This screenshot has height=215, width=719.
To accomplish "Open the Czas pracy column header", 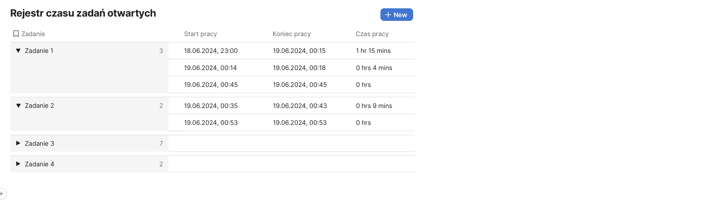I will tap(372, 34).
